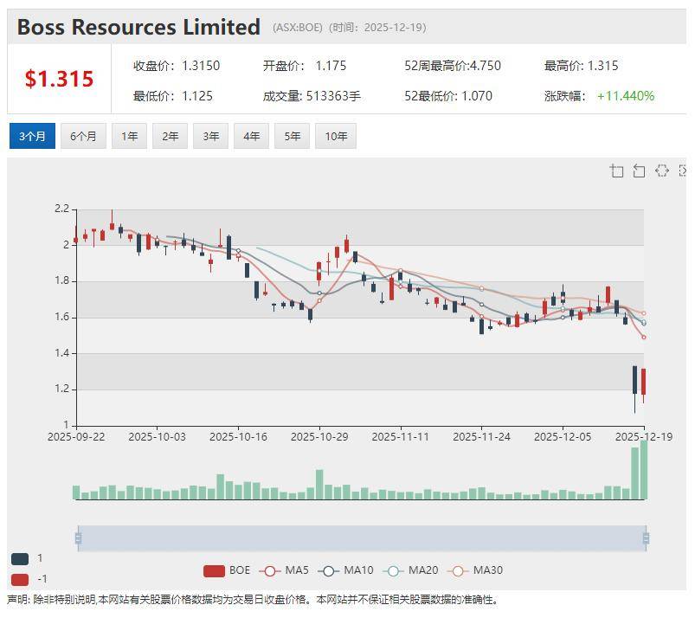Choose the 5年 range button
The image size is (695, 618).
(x=292, y=137)
